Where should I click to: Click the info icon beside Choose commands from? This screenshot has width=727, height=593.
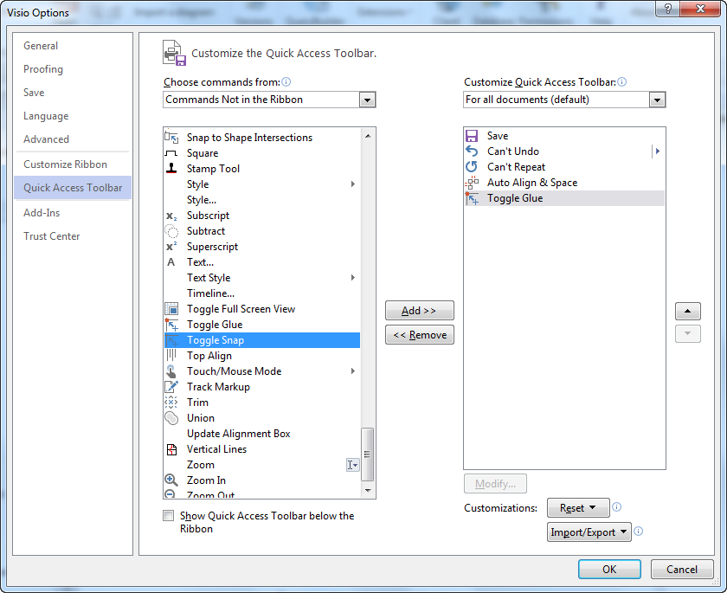286,82
